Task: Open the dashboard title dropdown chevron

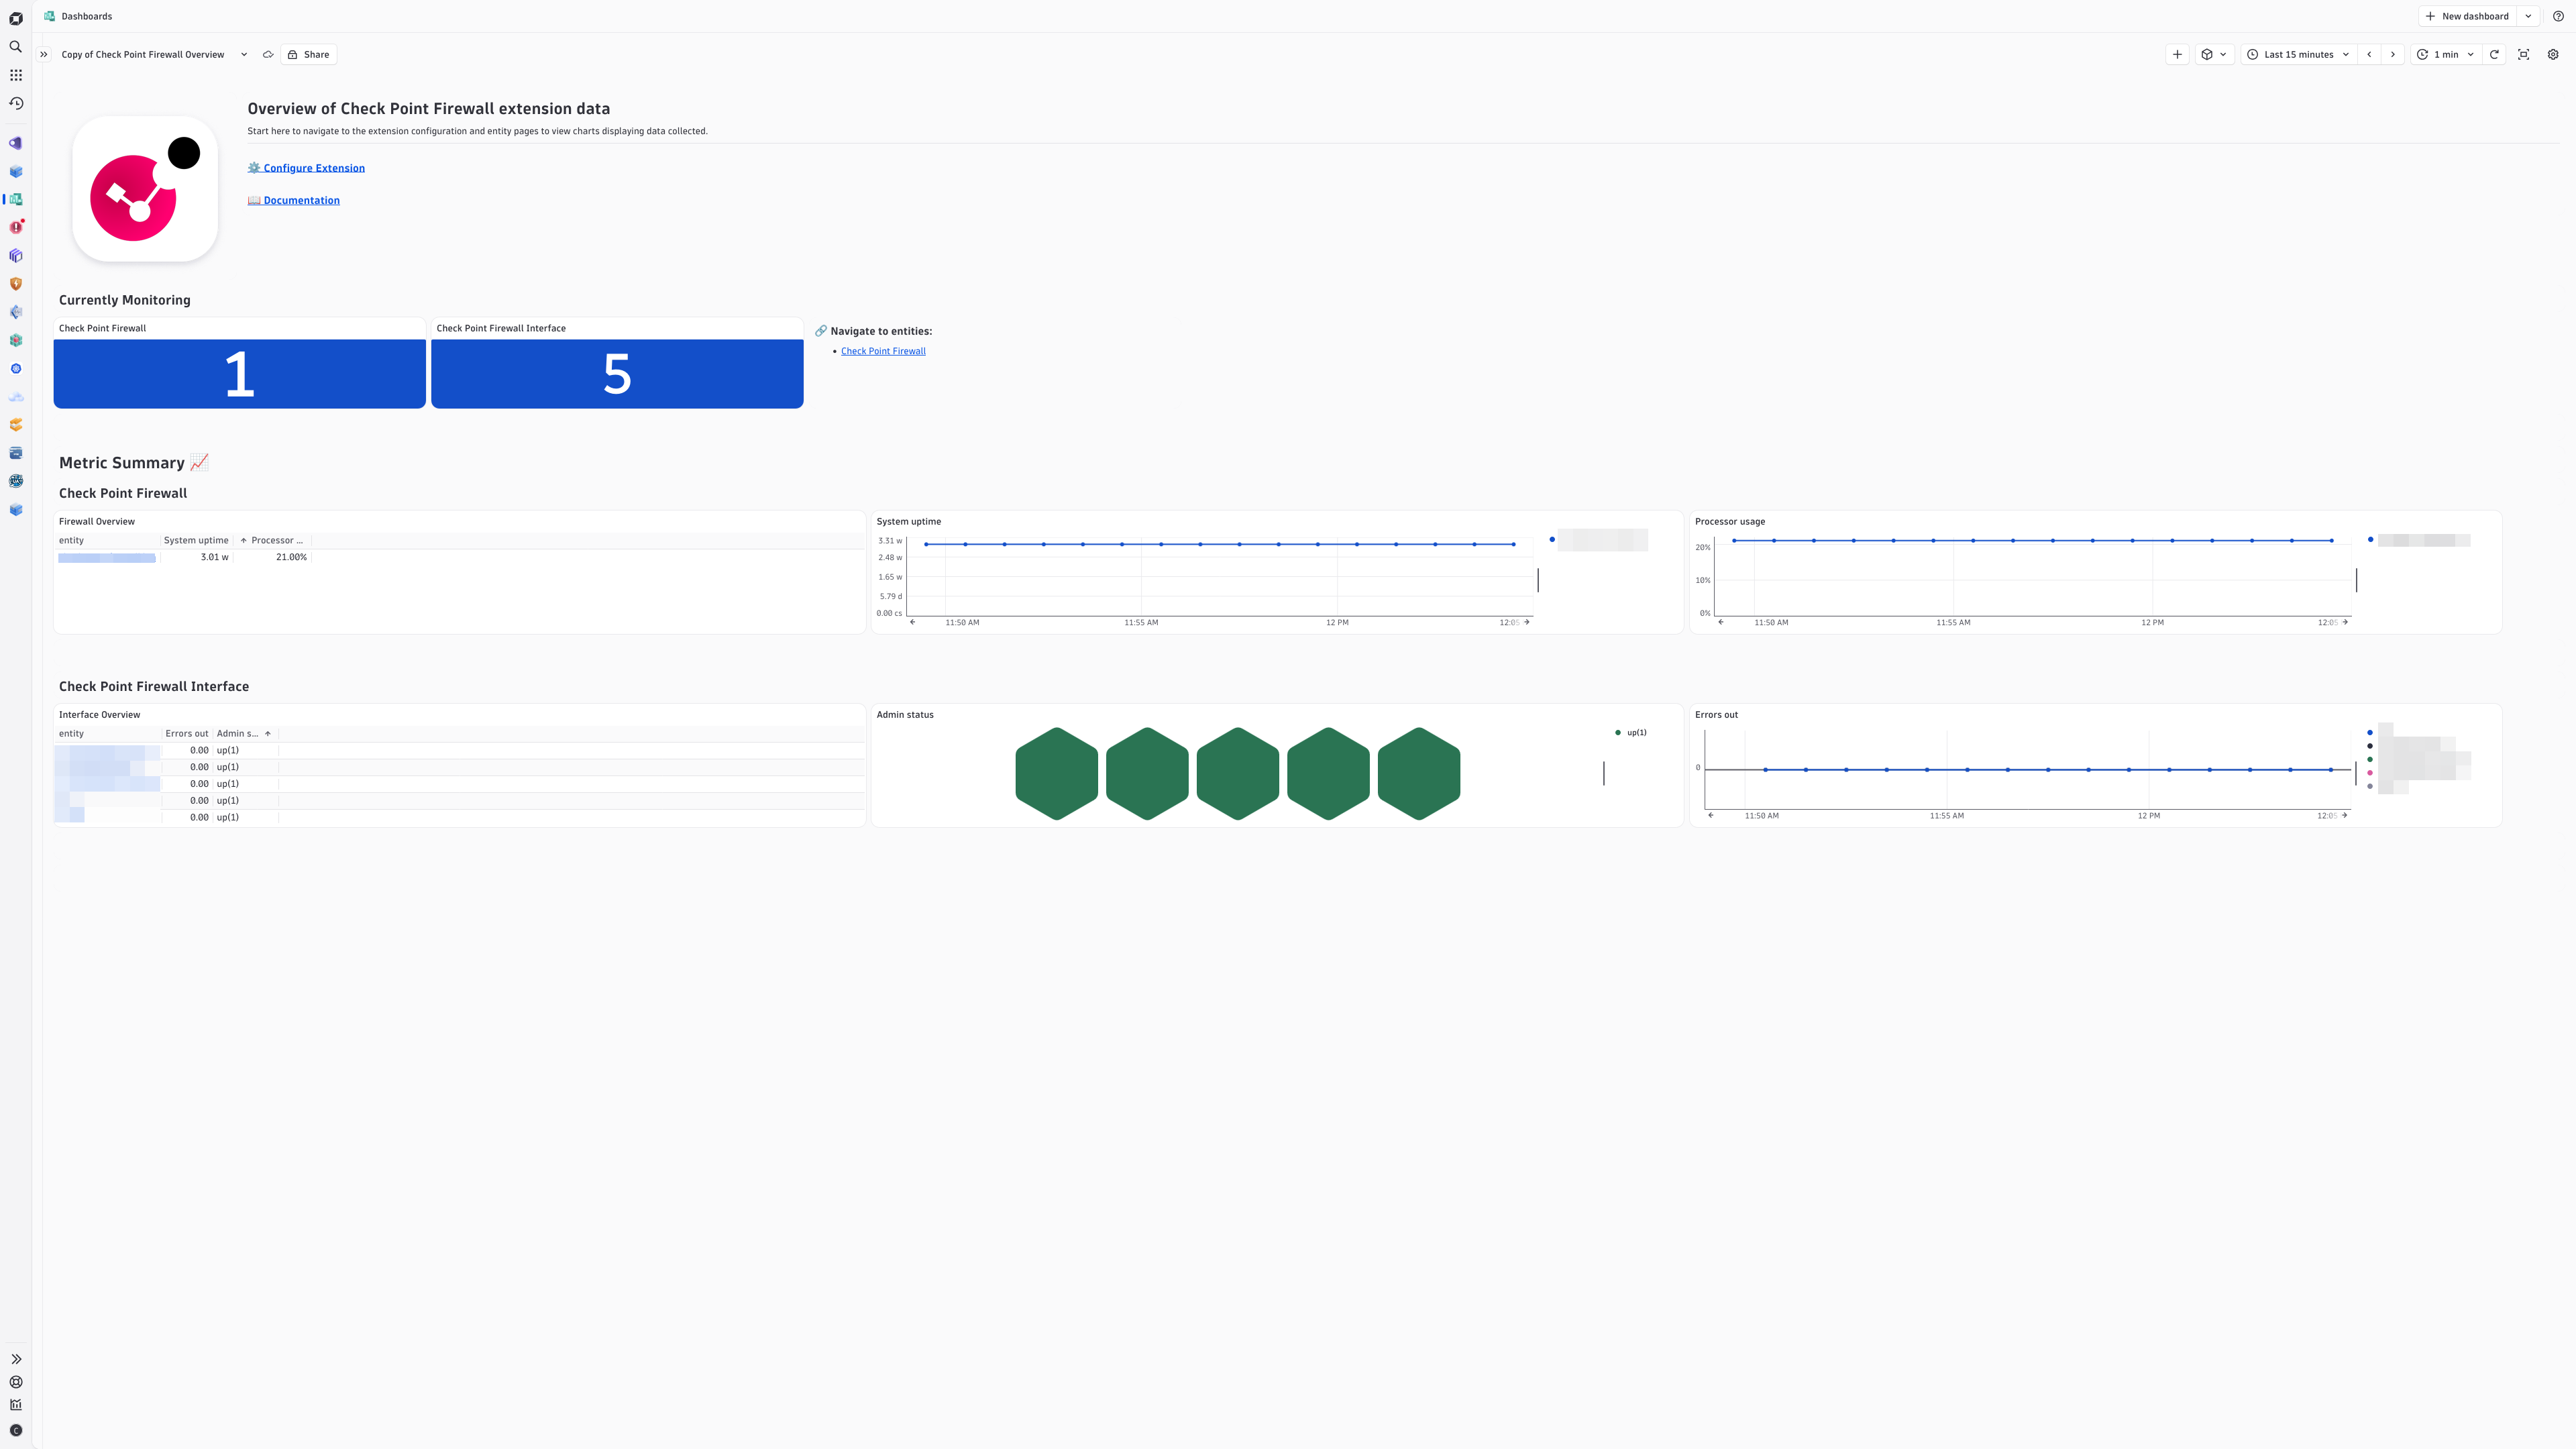Action: (244, 55)
